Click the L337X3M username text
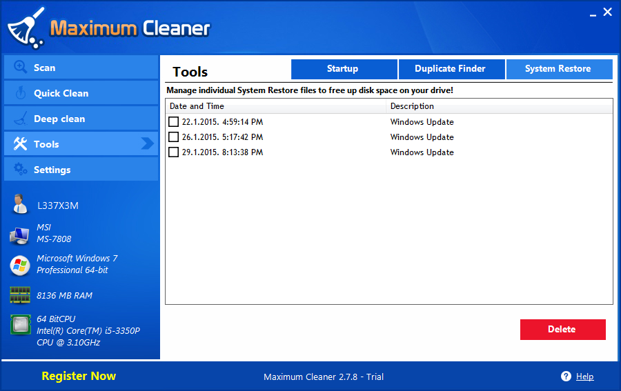621x391 pixels. (x=58, y=205)
